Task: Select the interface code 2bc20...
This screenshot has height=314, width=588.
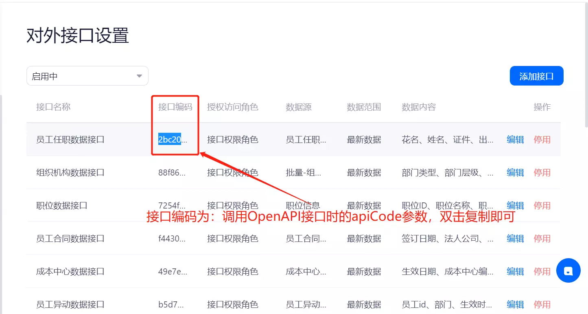Action: (x=173, y=140)
